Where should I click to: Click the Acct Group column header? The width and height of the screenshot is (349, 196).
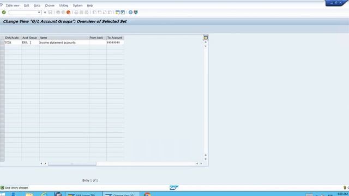pos(31,38)
